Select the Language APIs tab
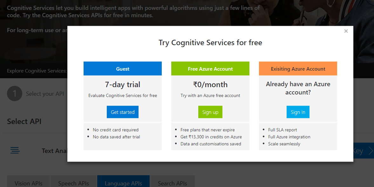374x187 pixels. coord(123,183)
